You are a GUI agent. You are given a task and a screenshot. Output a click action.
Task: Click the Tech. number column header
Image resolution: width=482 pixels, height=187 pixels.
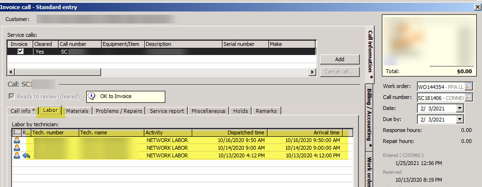(55, 132)
